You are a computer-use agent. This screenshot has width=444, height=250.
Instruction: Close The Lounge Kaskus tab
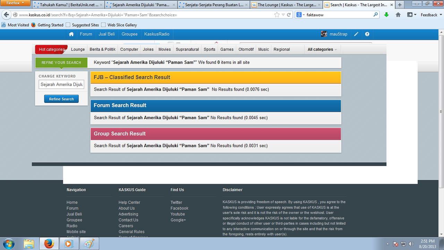point(319,5)
